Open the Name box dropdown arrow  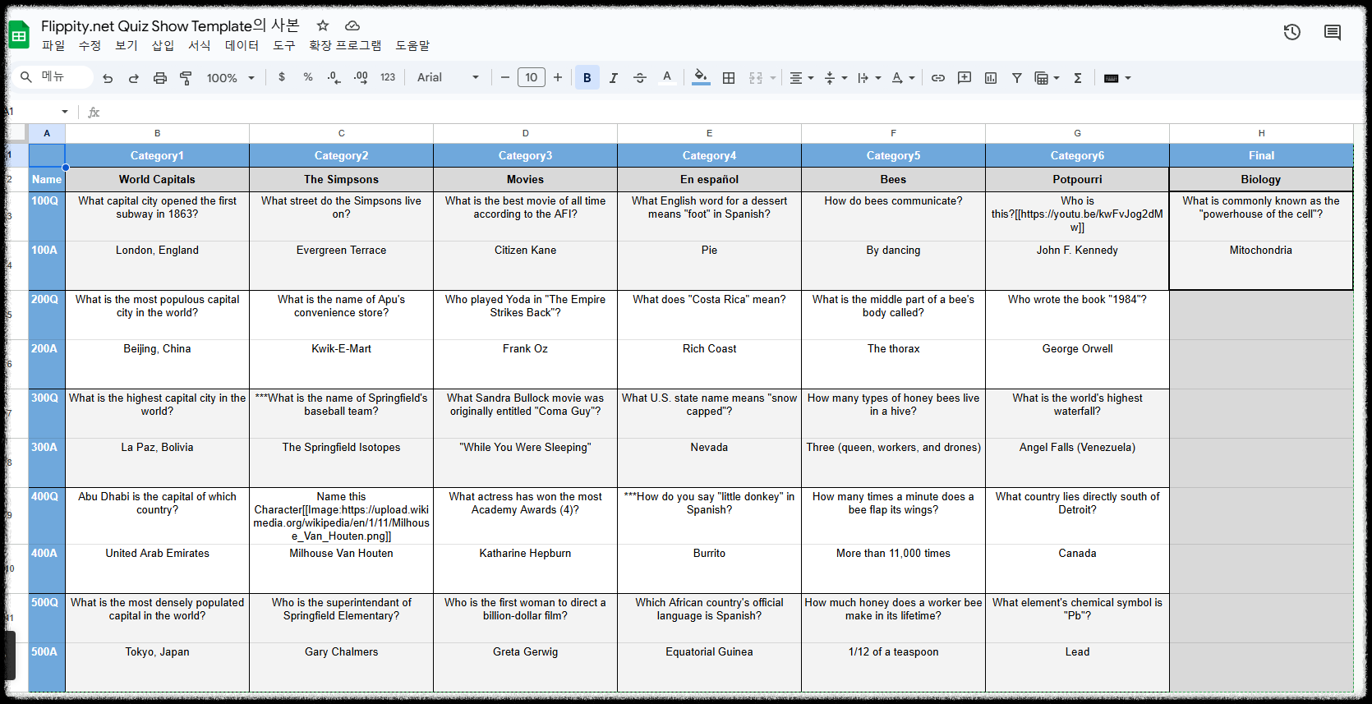click(x=65, y=112)
